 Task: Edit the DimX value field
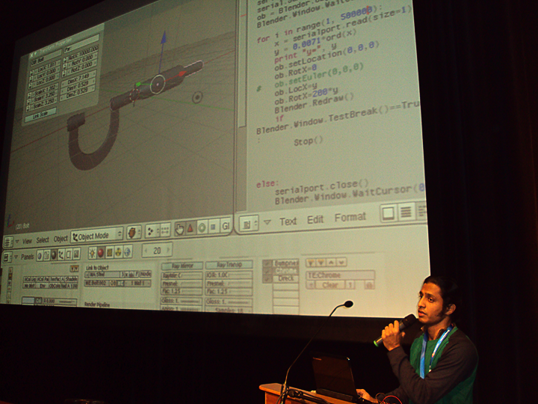tap(77, 79)
